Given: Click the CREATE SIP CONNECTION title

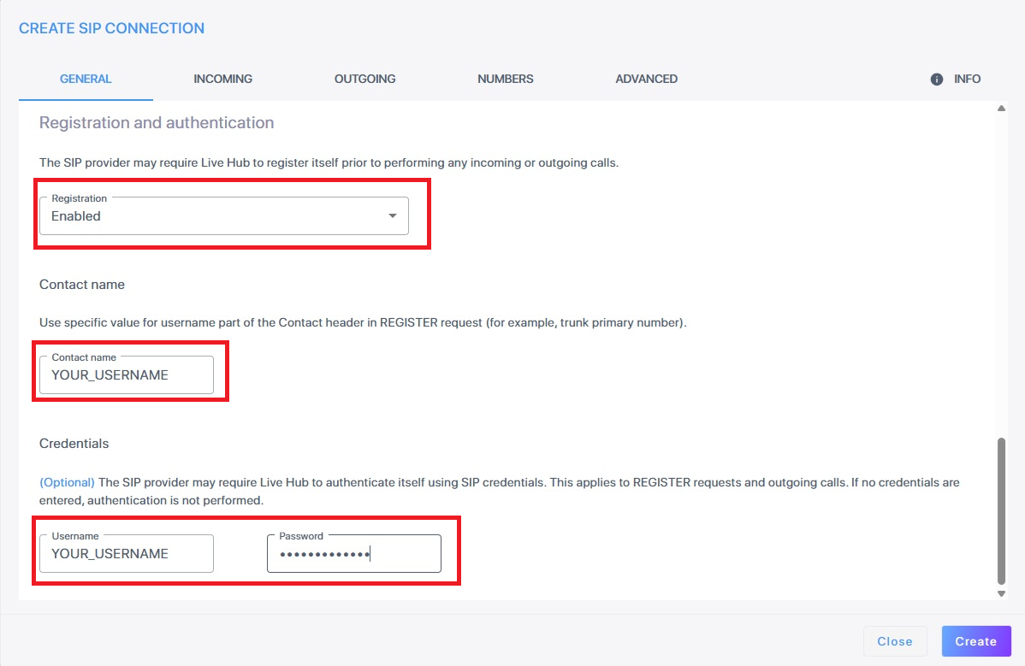Looking at the screenshot, I should pyautogui.click(x=111, y=28).
